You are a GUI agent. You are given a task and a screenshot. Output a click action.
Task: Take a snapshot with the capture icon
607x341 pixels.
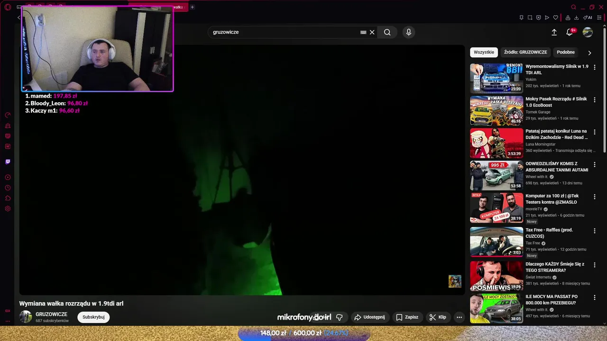[530, 18]
